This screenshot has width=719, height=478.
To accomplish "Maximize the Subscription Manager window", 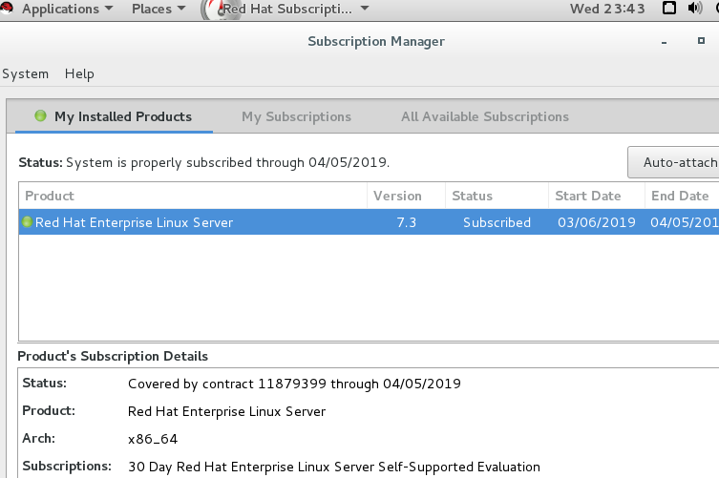I will point(701,41).
